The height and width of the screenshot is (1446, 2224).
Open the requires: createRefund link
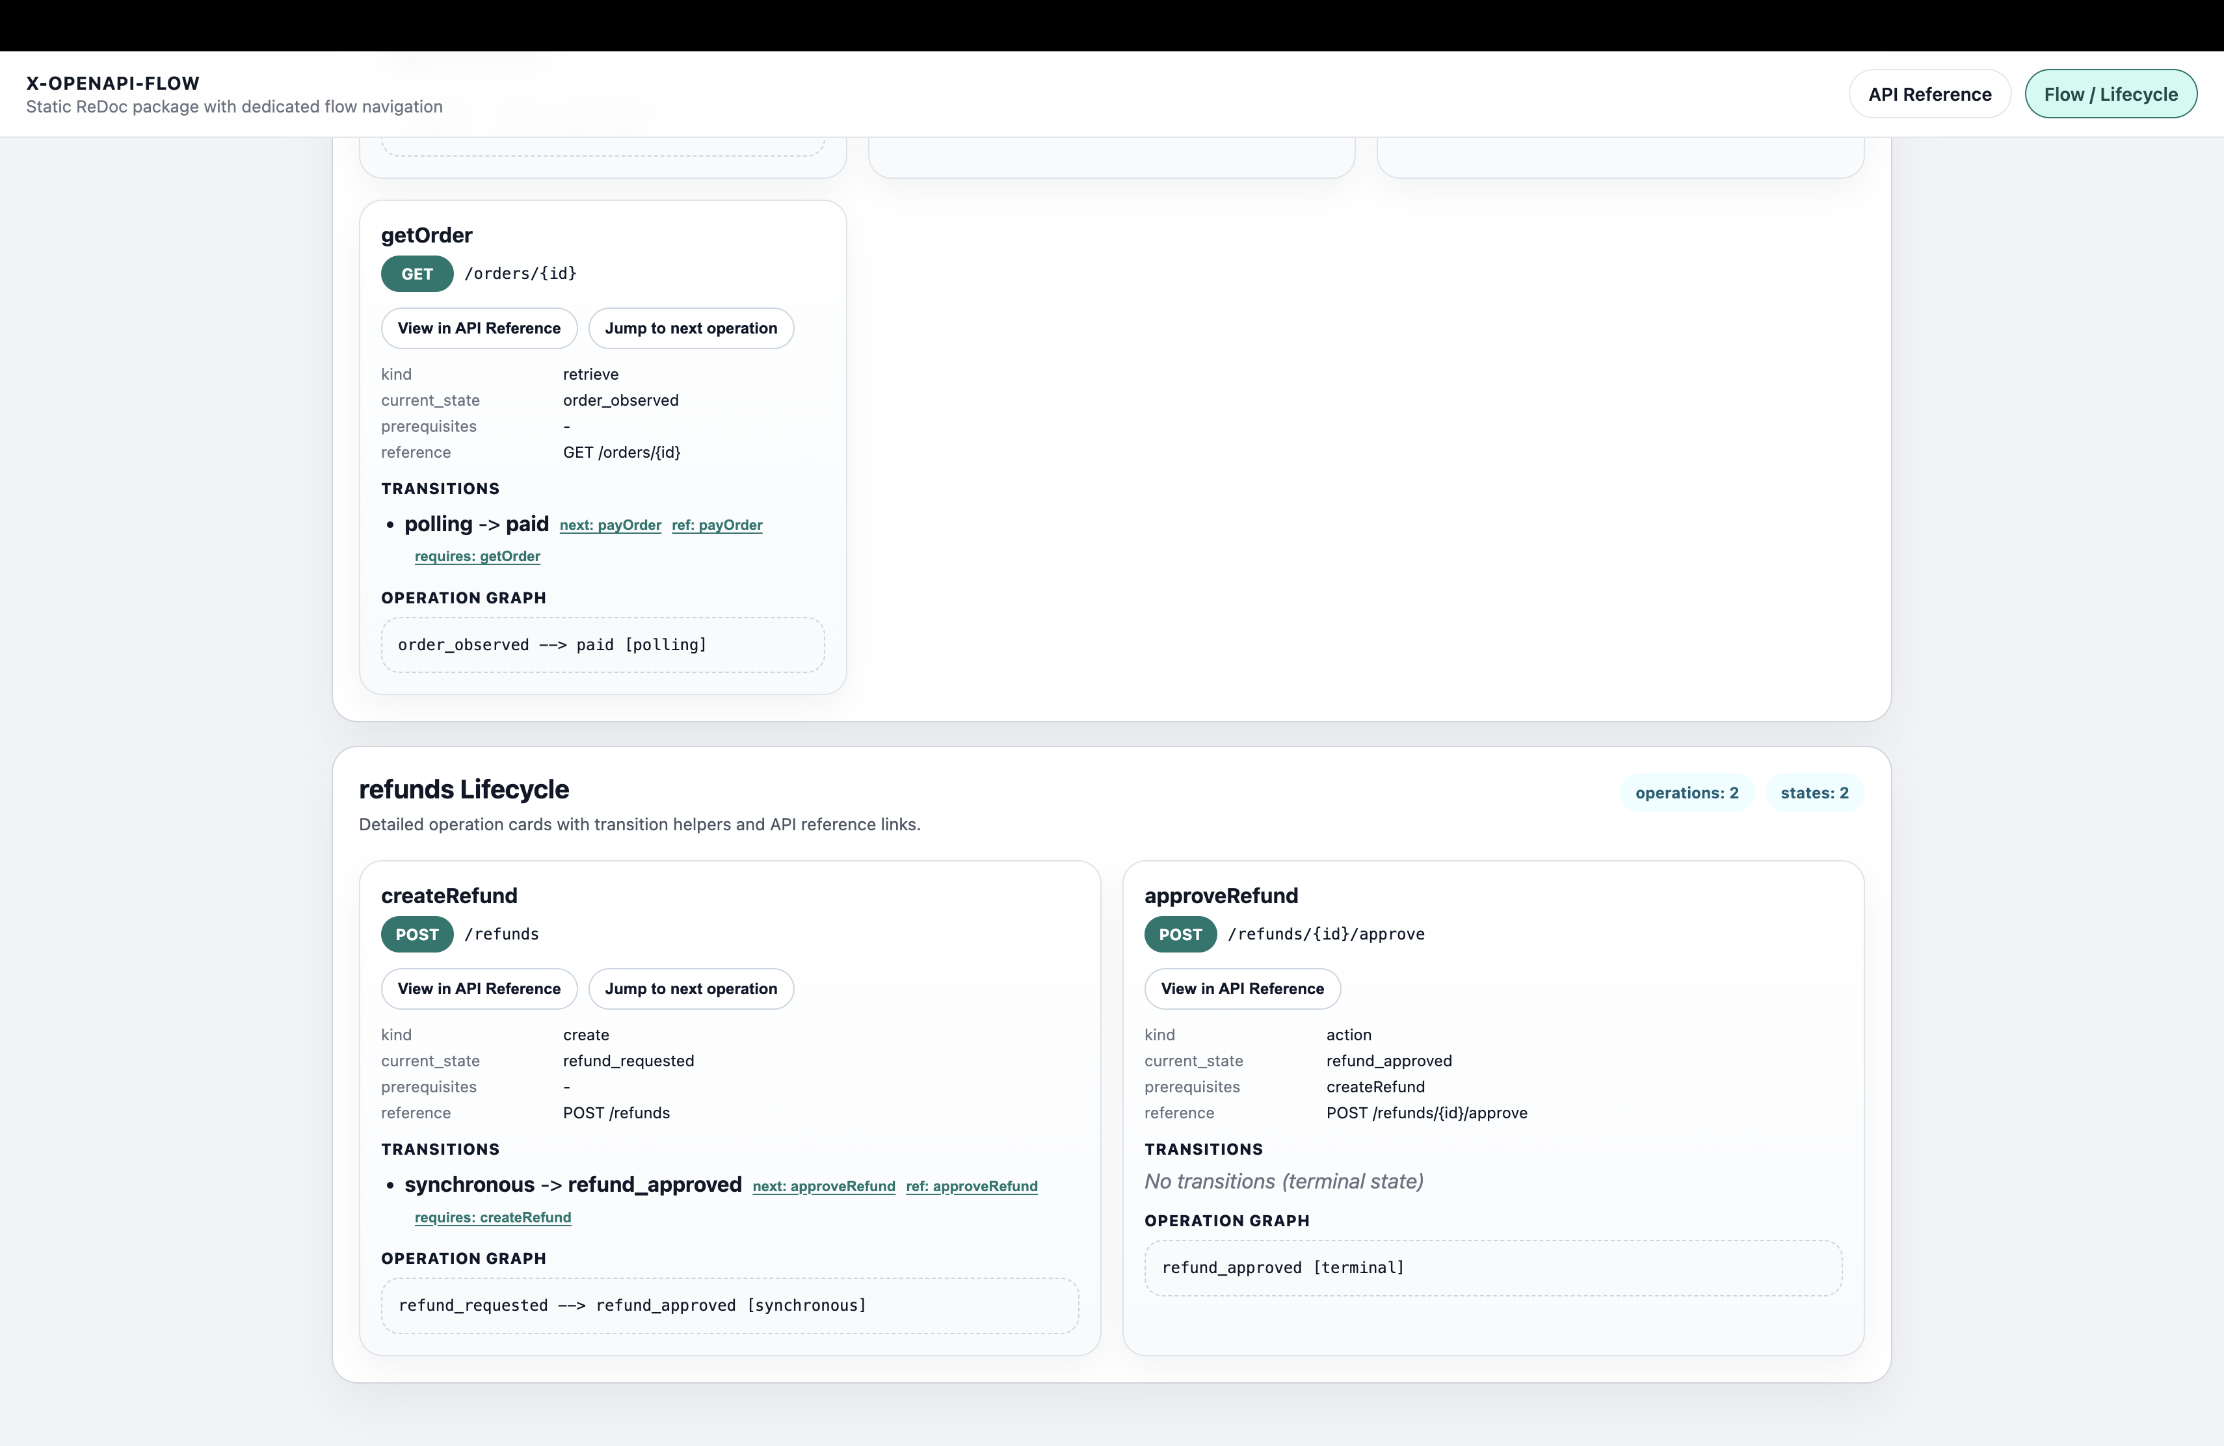[x=492, y=1217]
